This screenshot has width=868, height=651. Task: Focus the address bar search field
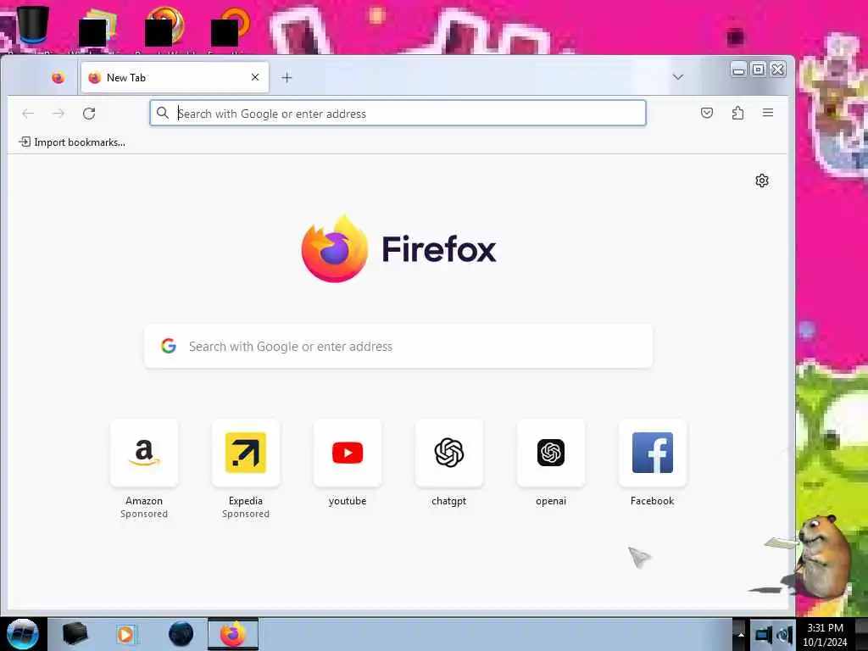coord(398,113)
